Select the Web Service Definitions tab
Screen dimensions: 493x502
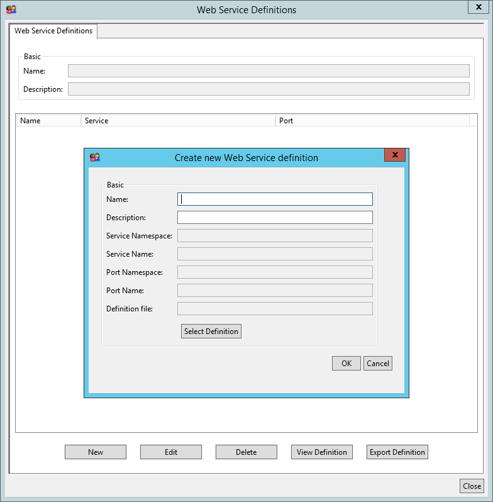[x=53, y=31]
